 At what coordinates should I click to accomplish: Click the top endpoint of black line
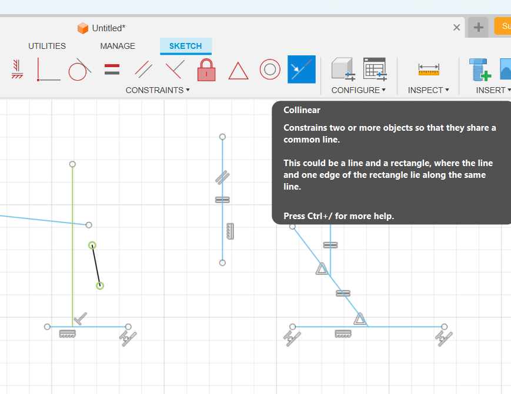(x=92, y=245)
